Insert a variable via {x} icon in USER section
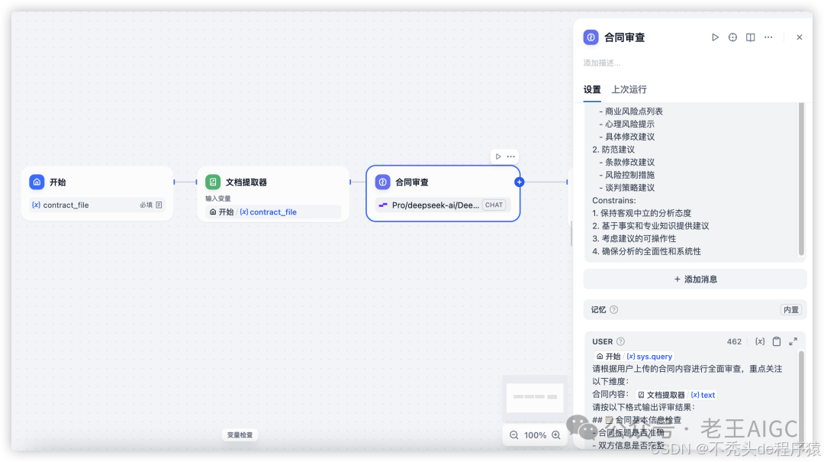The width and height of the screenshot is (824, 462). [760, 341]
